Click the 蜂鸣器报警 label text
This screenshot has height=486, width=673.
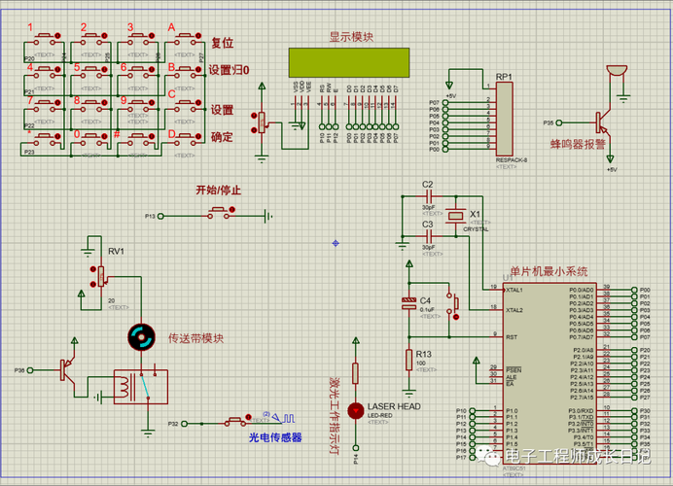pos(578,144)
